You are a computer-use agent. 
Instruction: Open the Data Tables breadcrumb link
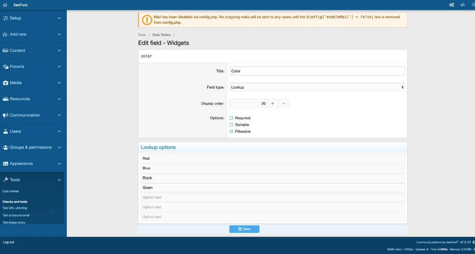[161, 35]
